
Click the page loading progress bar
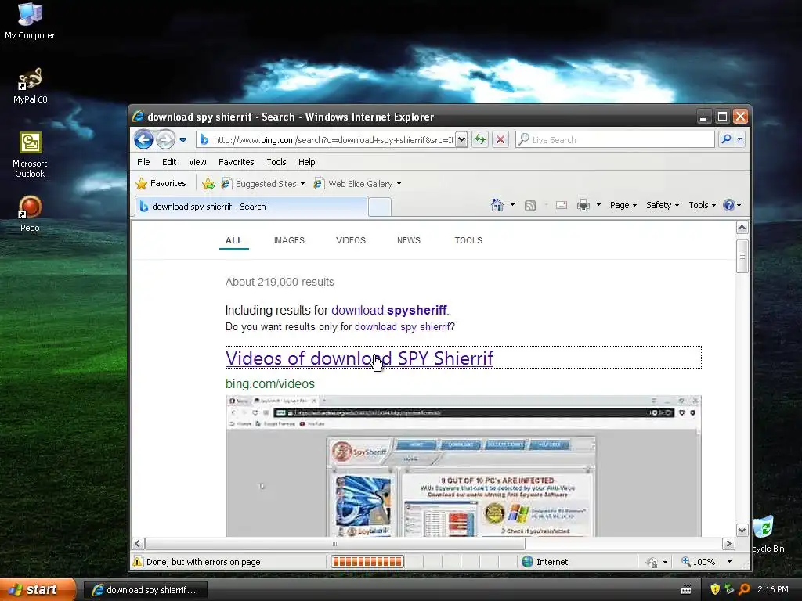(x=367, y=562)
